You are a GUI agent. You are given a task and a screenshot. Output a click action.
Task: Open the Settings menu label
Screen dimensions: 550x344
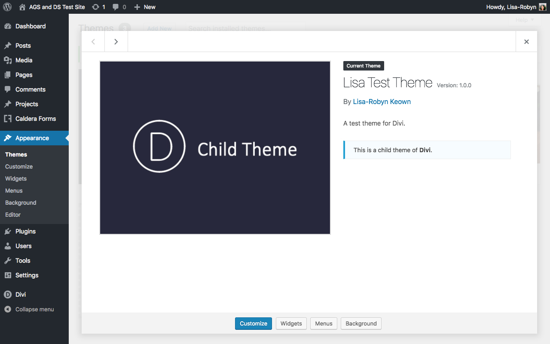pos(27,275)
